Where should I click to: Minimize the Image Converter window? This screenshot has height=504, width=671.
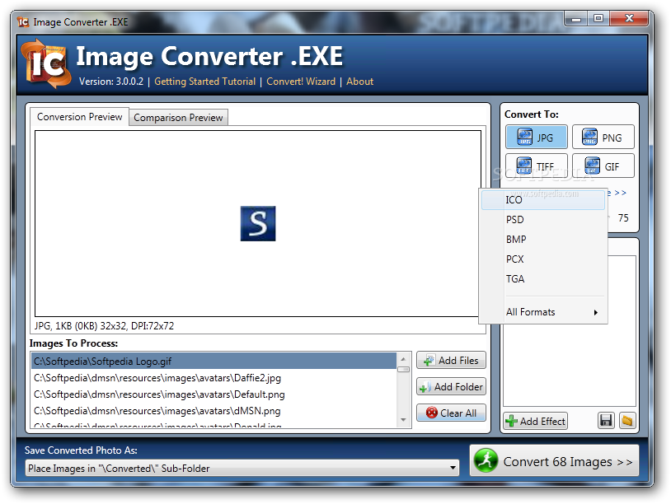point(576,19)
